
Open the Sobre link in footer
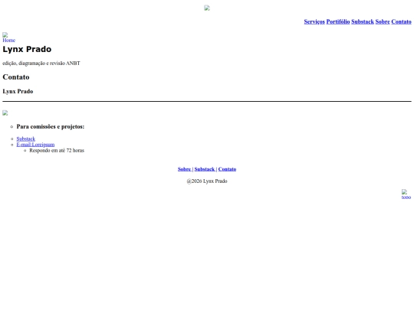(x=184, y=169)
